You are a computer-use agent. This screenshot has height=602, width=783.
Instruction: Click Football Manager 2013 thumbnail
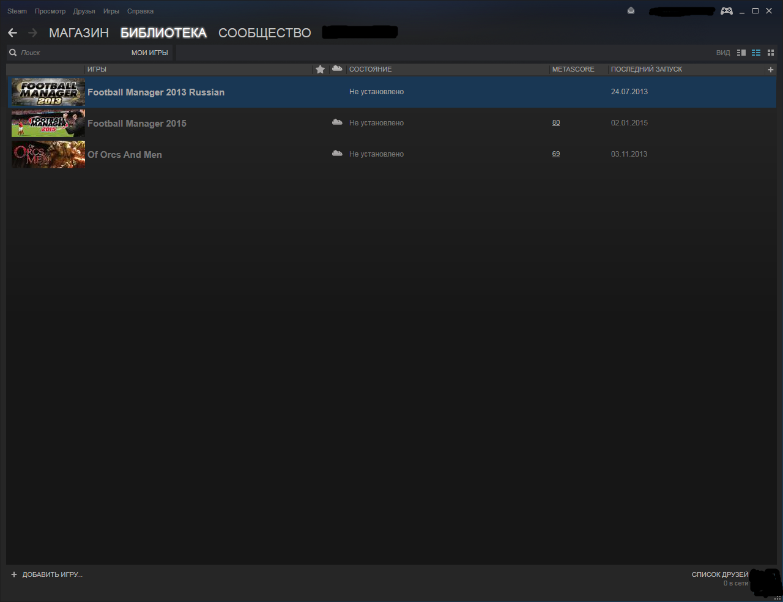(x=48, y=92)
